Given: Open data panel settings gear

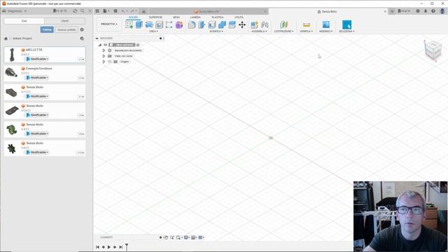Looking at the screenshot, I should 82,29.
